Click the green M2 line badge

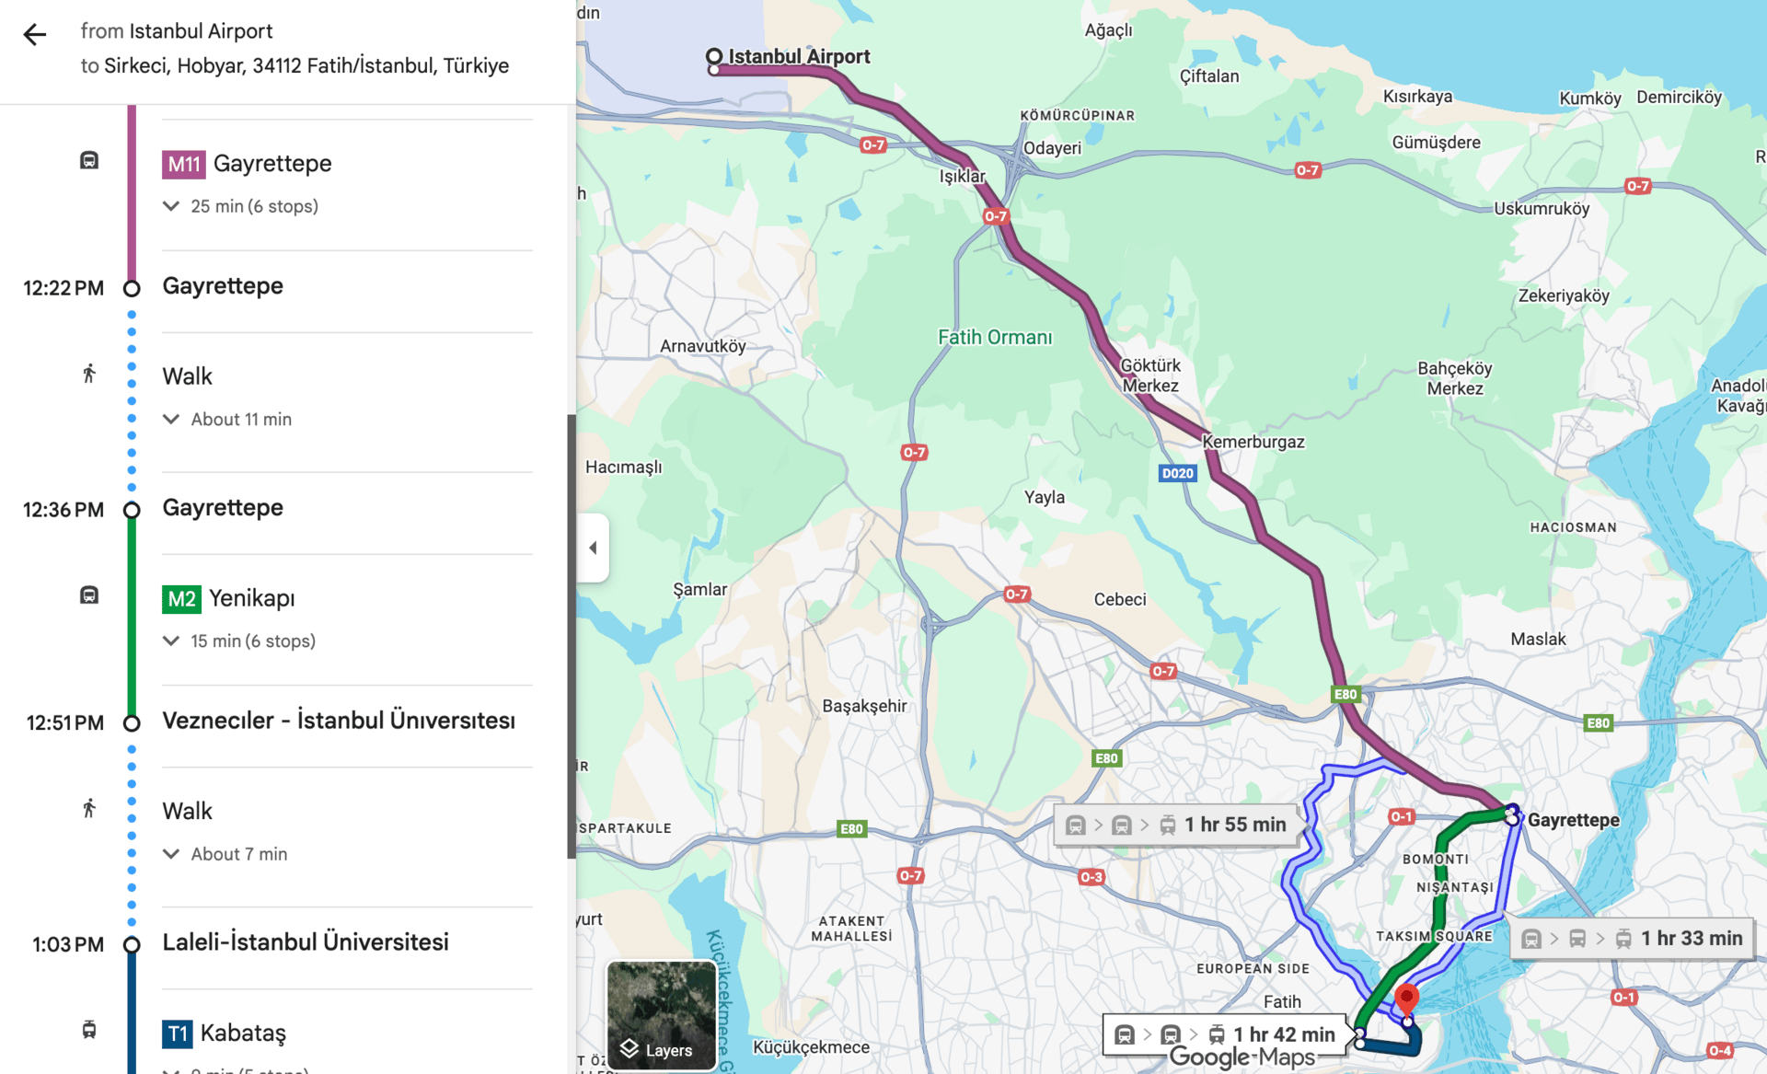click(x=181, y=599)
